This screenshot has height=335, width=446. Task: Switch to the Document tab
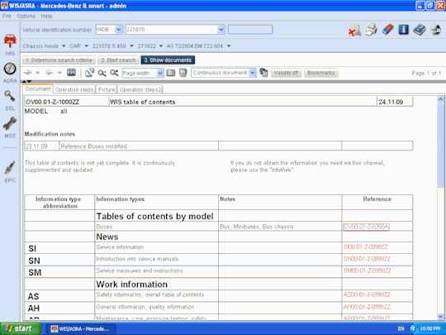point(38,89)
